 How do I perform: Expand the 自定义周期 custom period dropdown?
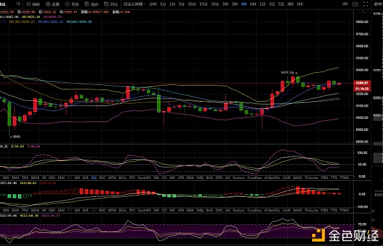(x=134, y=4)
